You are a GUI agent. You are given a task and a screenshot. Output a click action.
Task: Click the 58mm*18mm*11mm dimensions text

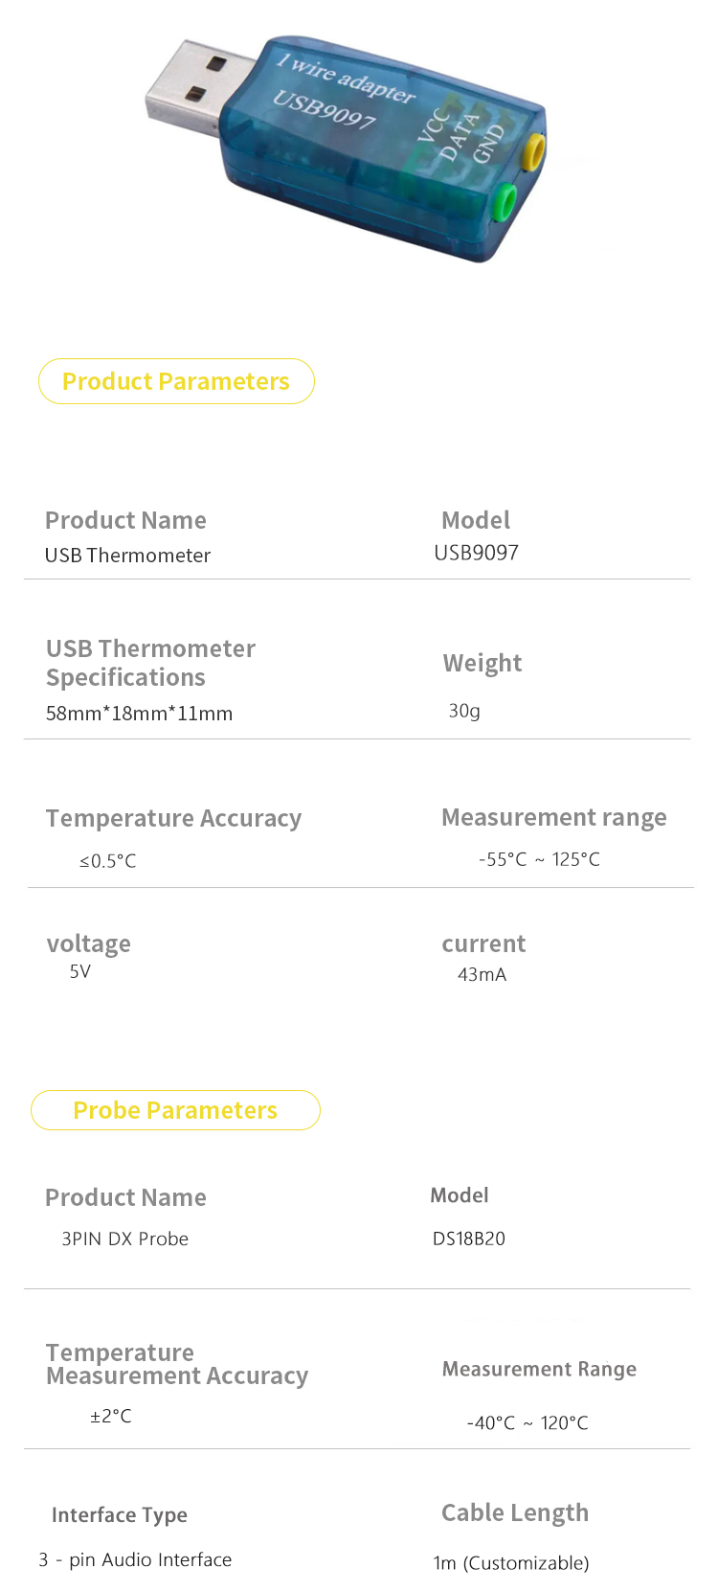[x=139, y=714]
